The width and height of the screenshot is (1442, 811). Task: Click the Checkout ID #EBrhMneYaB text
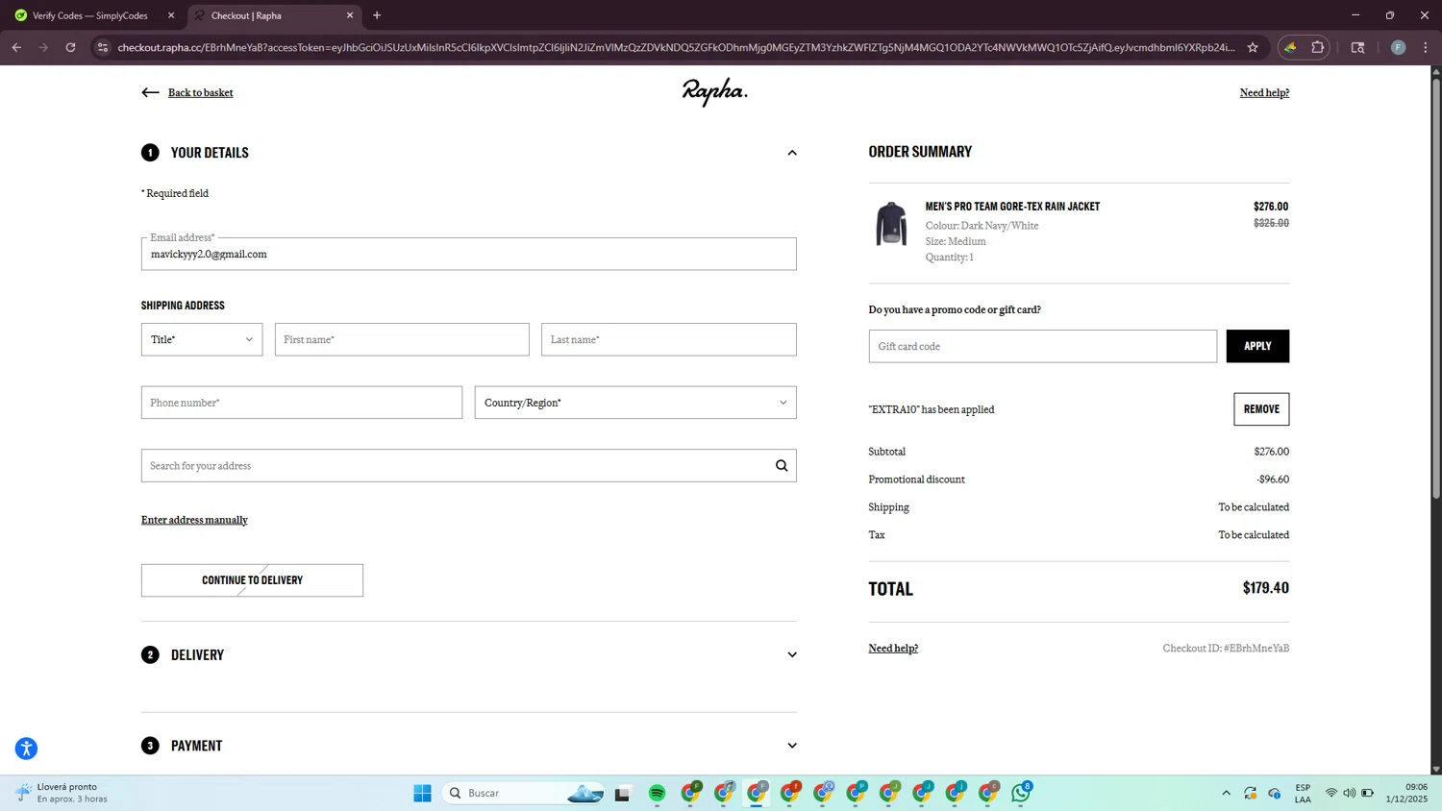tap(1226, 648)
